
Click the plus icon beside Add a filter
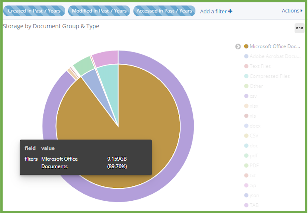(x=230, y=11)
